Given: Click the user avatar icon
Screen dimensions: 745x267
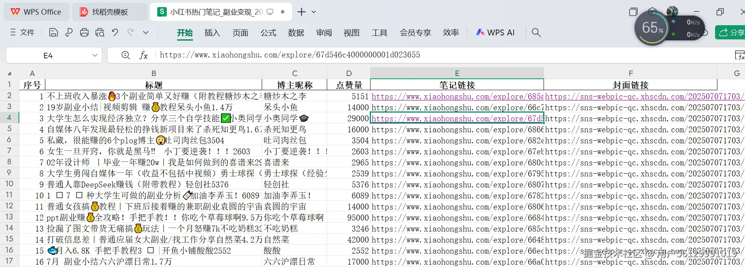Looking at the screenshot, I should point(672,11).
